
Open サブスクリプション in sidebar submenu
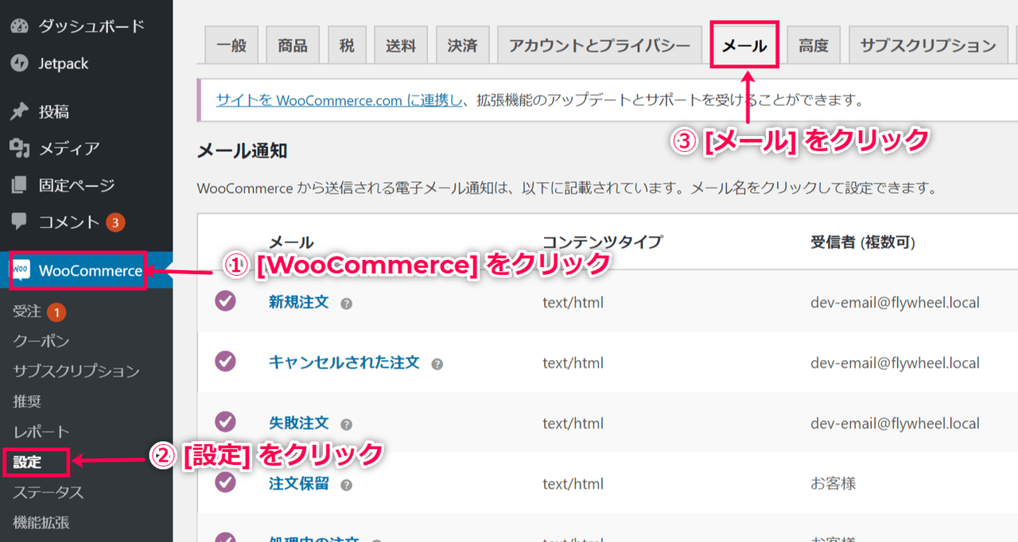tap(76, 372)
